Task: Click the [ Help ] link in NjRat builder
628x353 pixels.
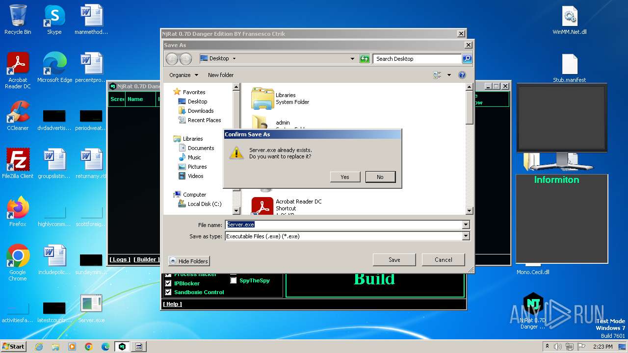Action: pyautogui.click(x=173, y=304)
